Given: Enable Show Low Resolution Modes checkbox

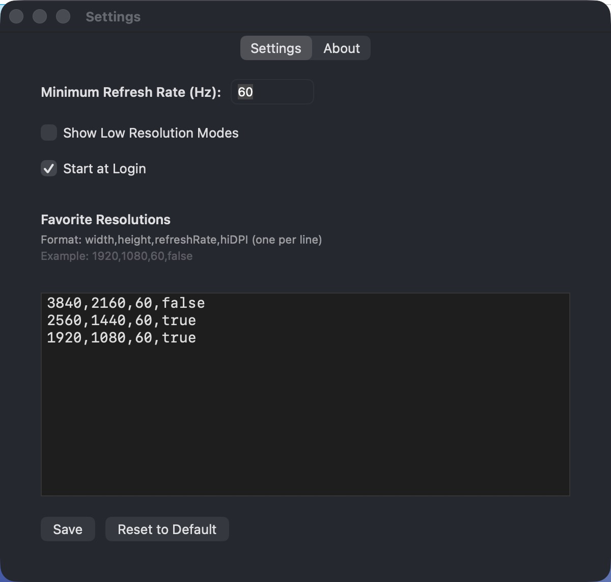Looking at the screenshot, I should tap(49, 133).
